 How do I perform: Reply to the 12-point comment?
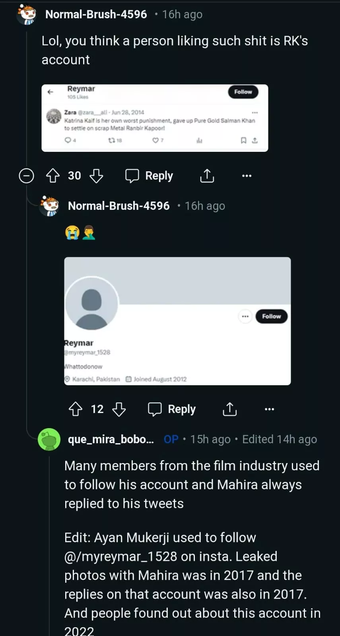(x=172, y=409)
